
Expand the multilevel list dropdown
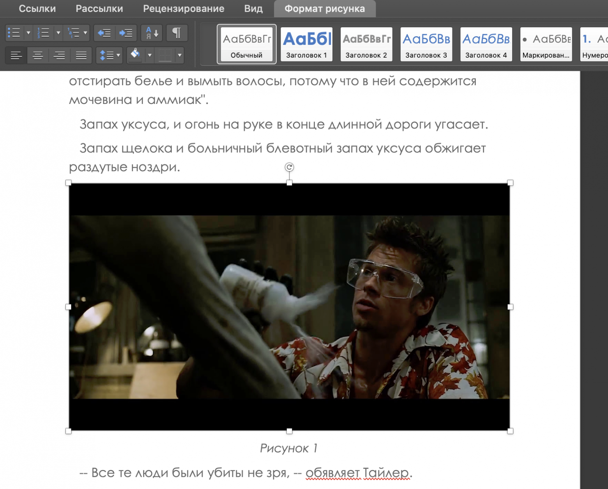tap(85, 33)
